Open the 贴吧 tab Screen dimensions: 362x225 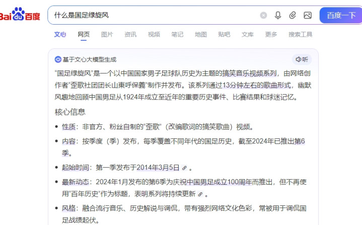click(x=224, y=34)
